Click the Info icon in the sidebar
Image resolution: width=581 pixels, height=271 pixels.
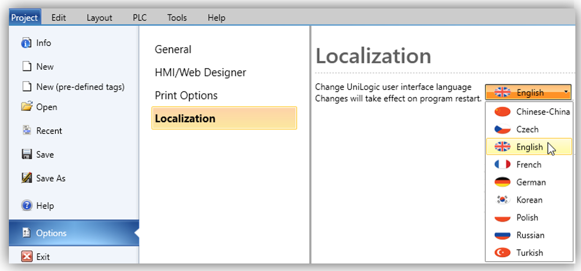tap(27, 43)
